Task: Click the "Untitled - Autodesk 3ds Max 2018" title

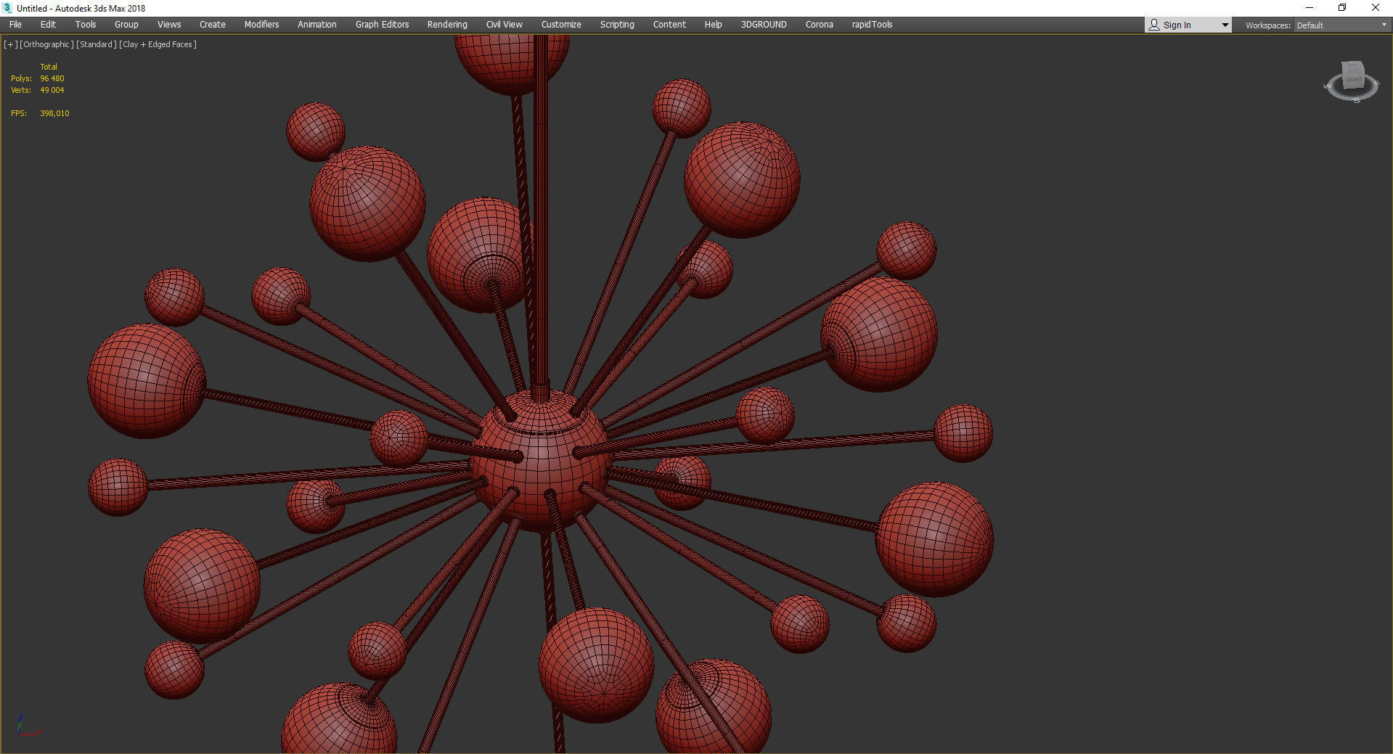Action: (x=81, y=9)
